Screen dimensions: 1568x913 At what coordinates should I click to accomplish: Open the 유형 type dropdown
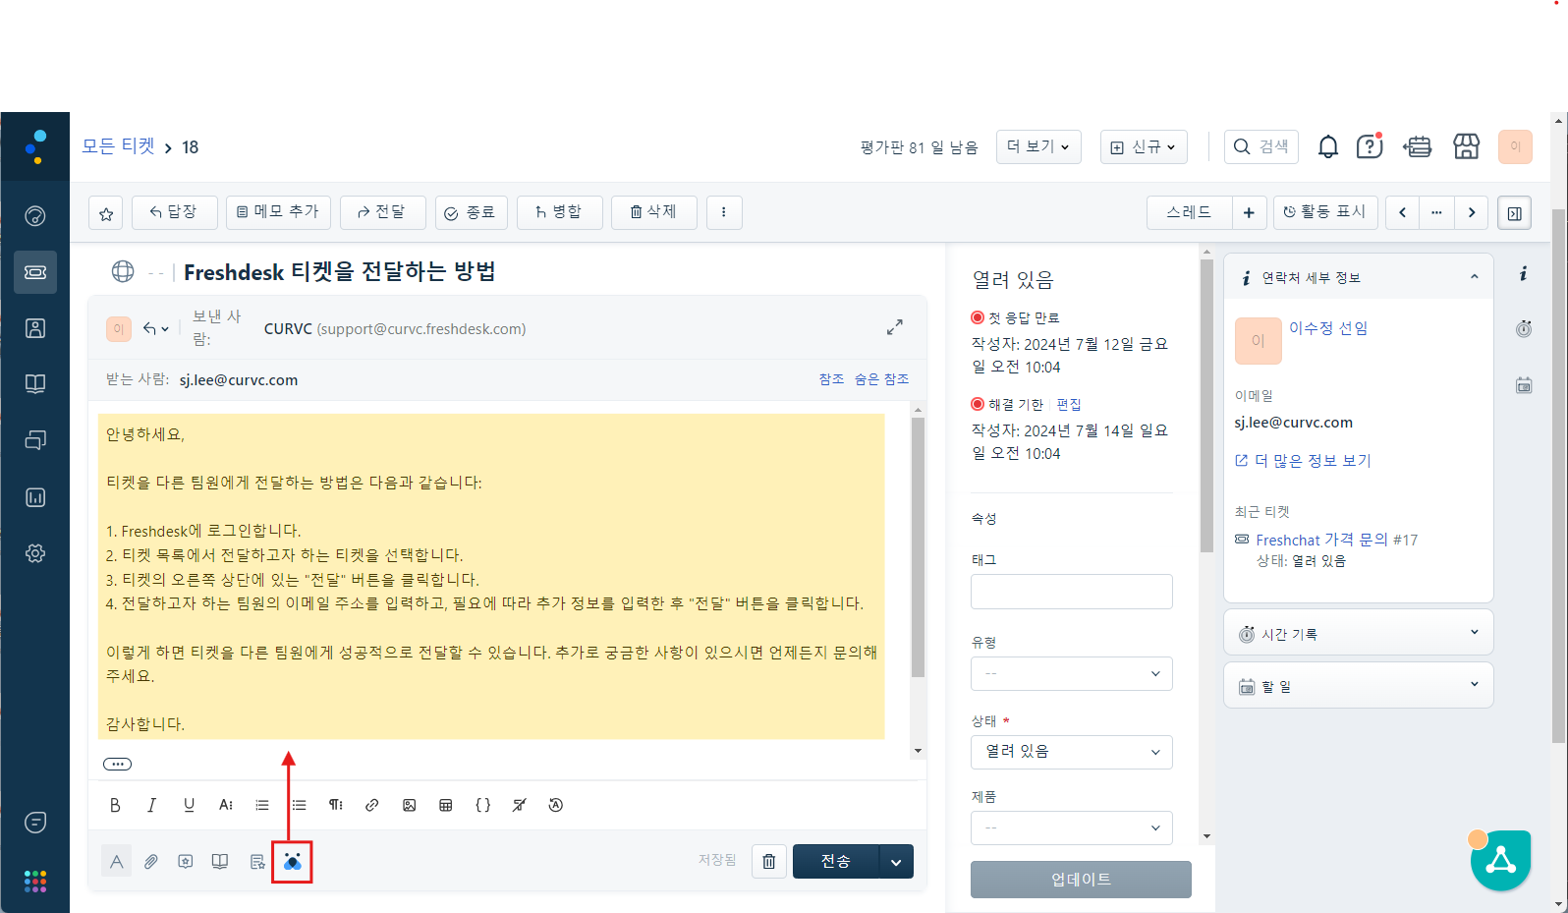point(1071,673)
